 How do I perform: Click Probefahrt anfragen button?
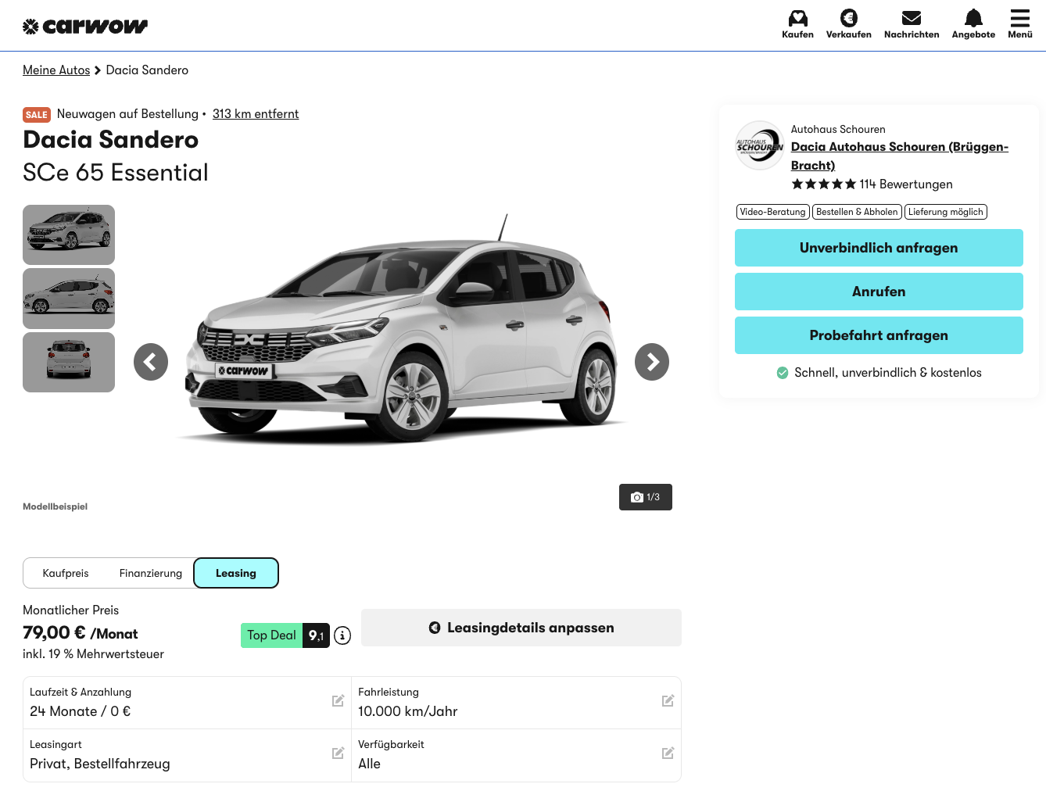click(x=879, y=335)
